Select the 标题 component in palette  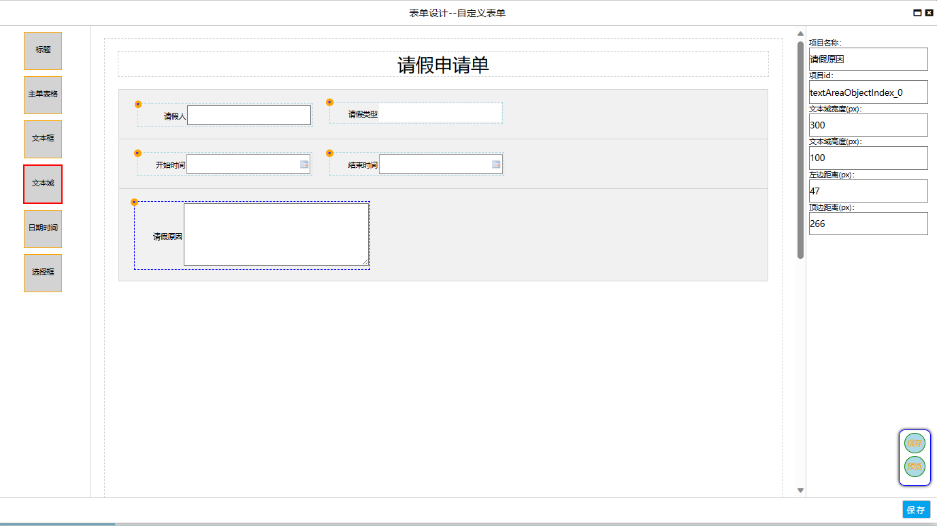coord(43,50)
